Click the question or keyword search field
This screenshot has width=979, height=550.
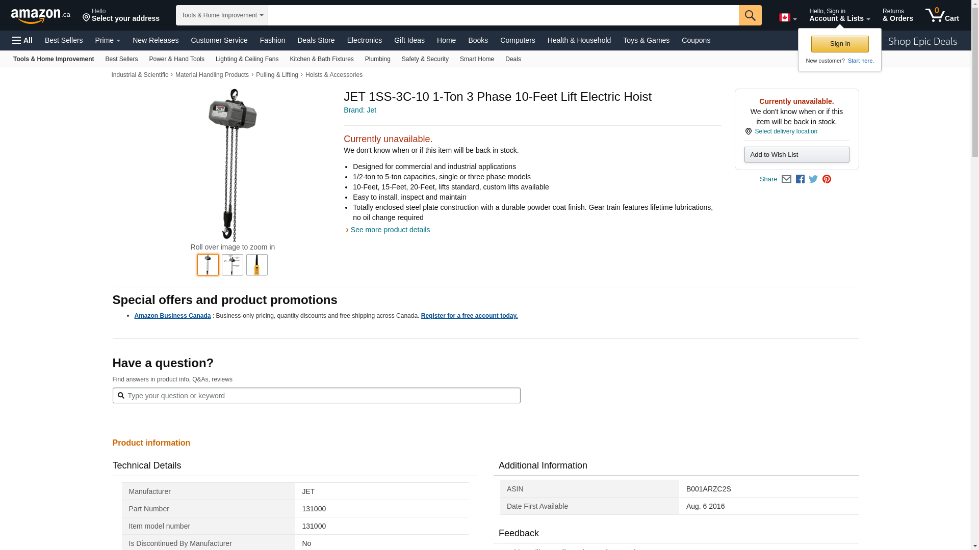coord(317,396)
